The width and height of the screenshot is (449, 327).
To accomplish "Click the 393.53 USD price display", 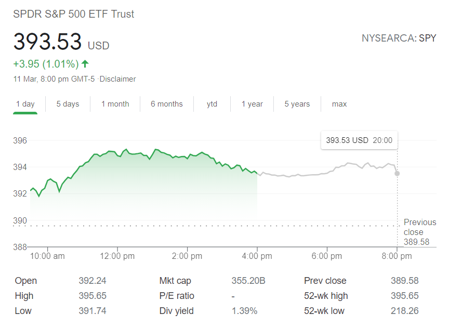I will pyautogui.click(x=61, y=43).
